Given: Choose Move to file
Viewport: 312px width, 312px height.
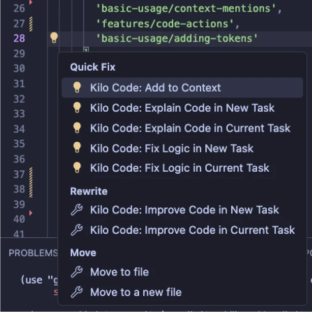Looking at the screenshot, I should click(x=182, y=272).
